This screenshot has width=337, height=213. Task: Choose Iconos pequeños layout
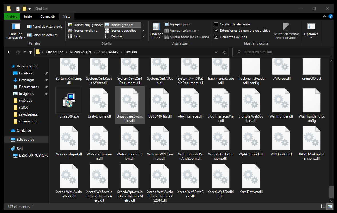121,31
